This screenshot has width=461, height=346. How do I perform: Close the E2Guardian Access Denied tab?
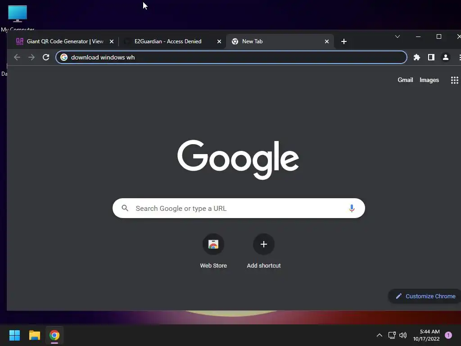tap(219, 41)
